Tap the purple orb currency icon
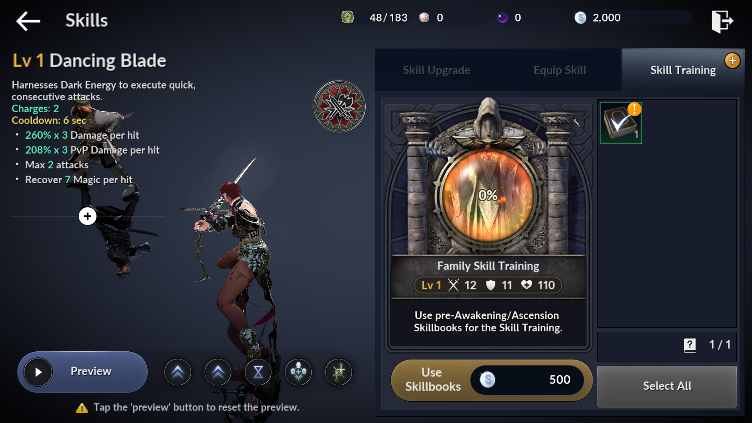752x423 pixels. pos(502,18)
